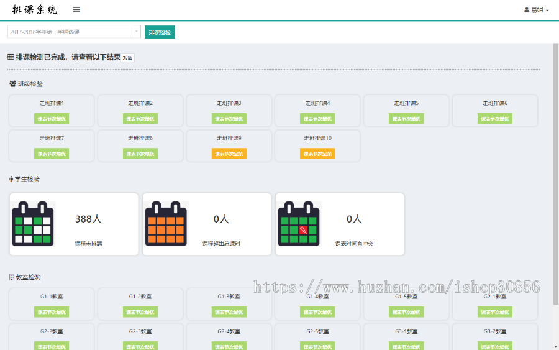Screen dimensions: 559x350
Task: Click the group icon beside 班级检验
Action: pyautogui.click(x=12, y=84)
